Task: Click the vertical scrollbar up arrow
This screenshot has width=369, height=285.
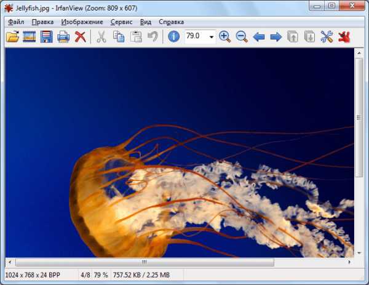Action: (x=359, y=53)
